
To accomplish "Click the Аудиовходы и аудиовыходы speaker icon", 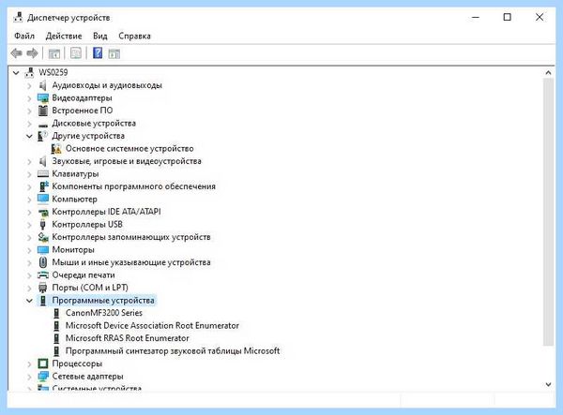I will pyautogui.click(x=43, y=85).
